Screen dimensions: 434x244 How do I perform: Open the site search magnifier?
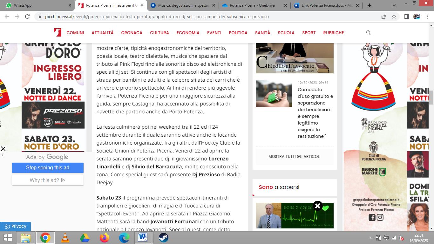click(x=369, y=33)
